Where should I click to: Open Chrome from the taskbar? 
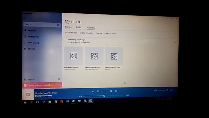[x=56, y=102]
